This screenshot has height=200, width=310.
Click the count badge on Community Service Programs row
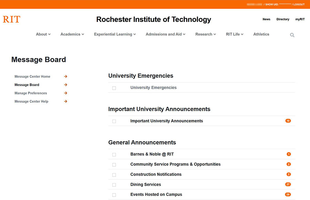[289, 164]
